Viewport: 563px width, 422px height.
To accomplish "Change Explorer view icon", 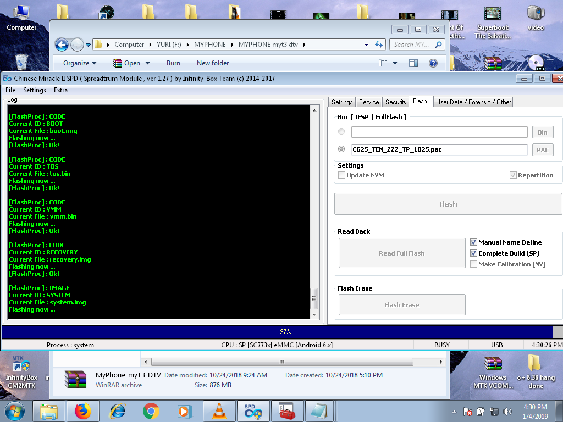I will [383, 63].
